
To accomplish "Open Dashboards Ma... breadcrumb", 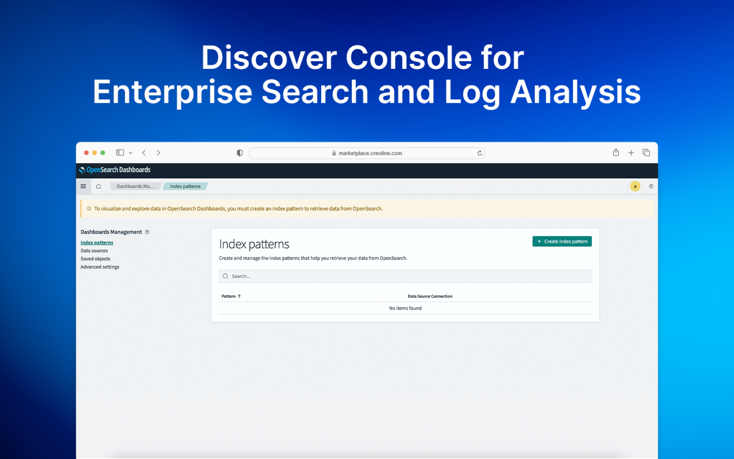I will [x=135, y=186].
